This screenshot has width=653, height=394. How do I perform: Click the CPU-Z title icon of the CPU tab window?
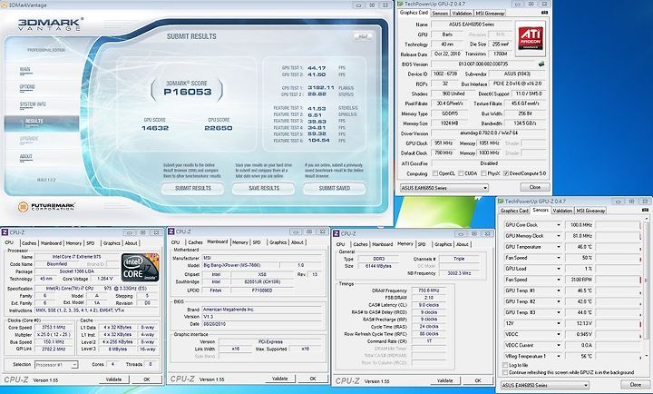(x=5, y=232)
